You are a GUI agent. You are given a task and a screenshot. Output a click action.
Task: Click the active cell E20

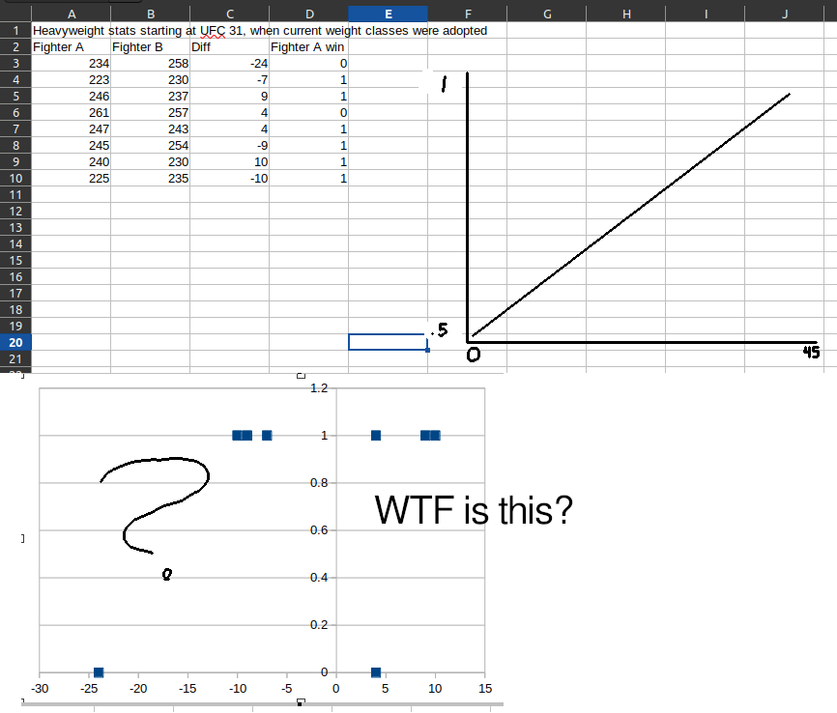(389, 342)
